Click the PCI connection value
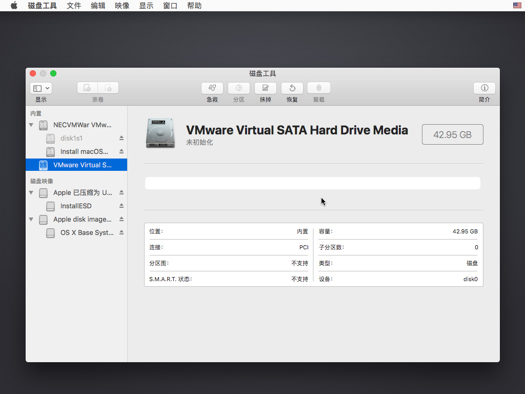 click(304, 247)
